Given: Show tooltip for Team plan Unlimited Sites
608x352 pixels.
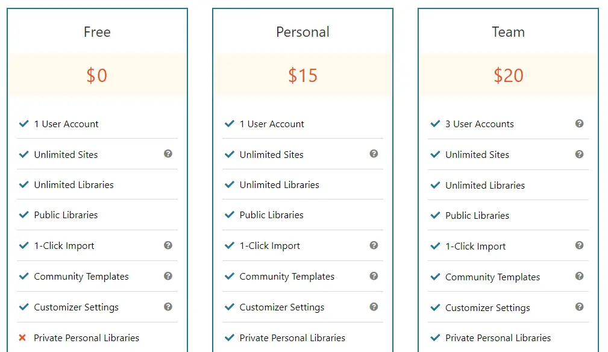Looking at the screenshot, I should pos(579,154).
